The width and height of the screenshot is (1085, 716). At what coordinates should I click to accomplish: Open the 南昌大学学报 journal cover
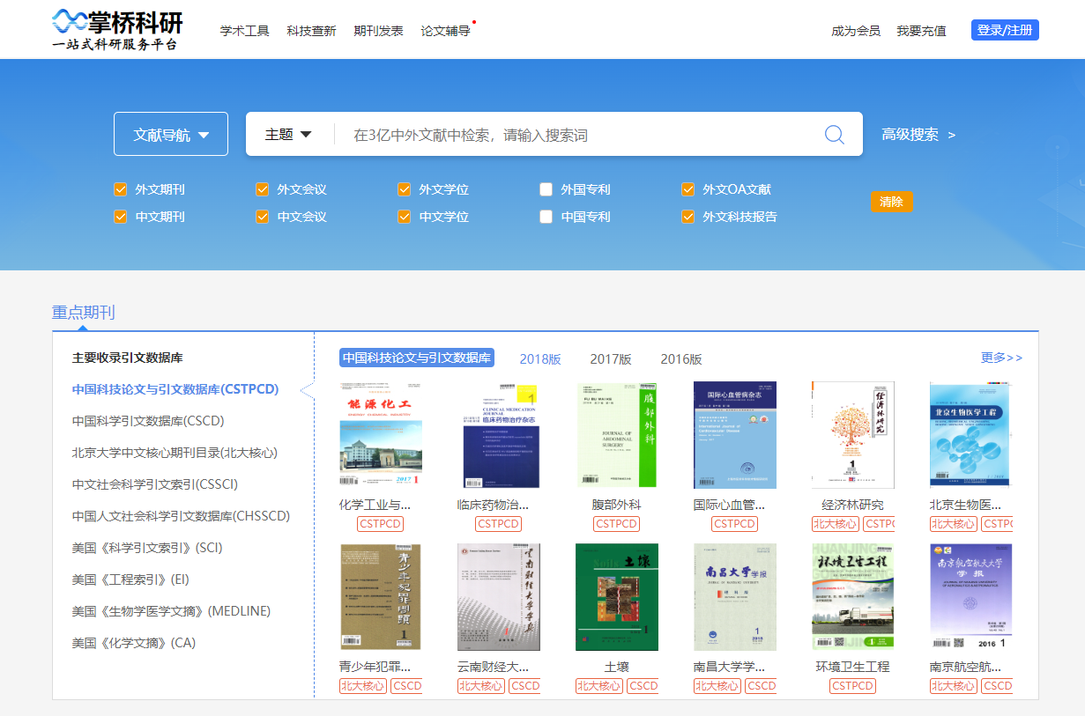735,597
